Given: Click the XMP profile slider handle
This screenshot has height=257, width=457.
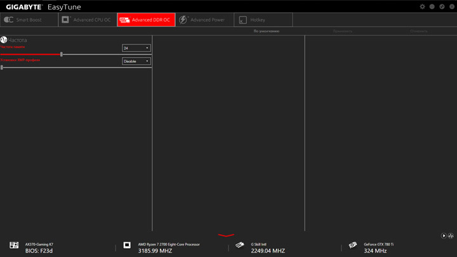Looking at the screenshot, I should pyautogui.click(x=2, y=68).
